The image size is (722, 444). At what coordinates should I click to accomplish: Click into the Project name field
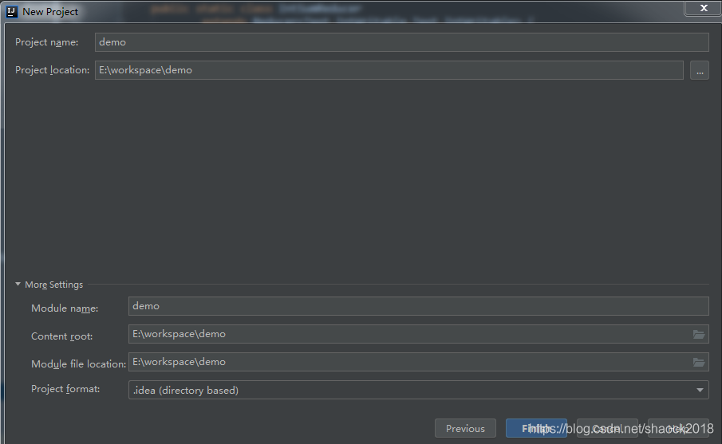(402, 42)
